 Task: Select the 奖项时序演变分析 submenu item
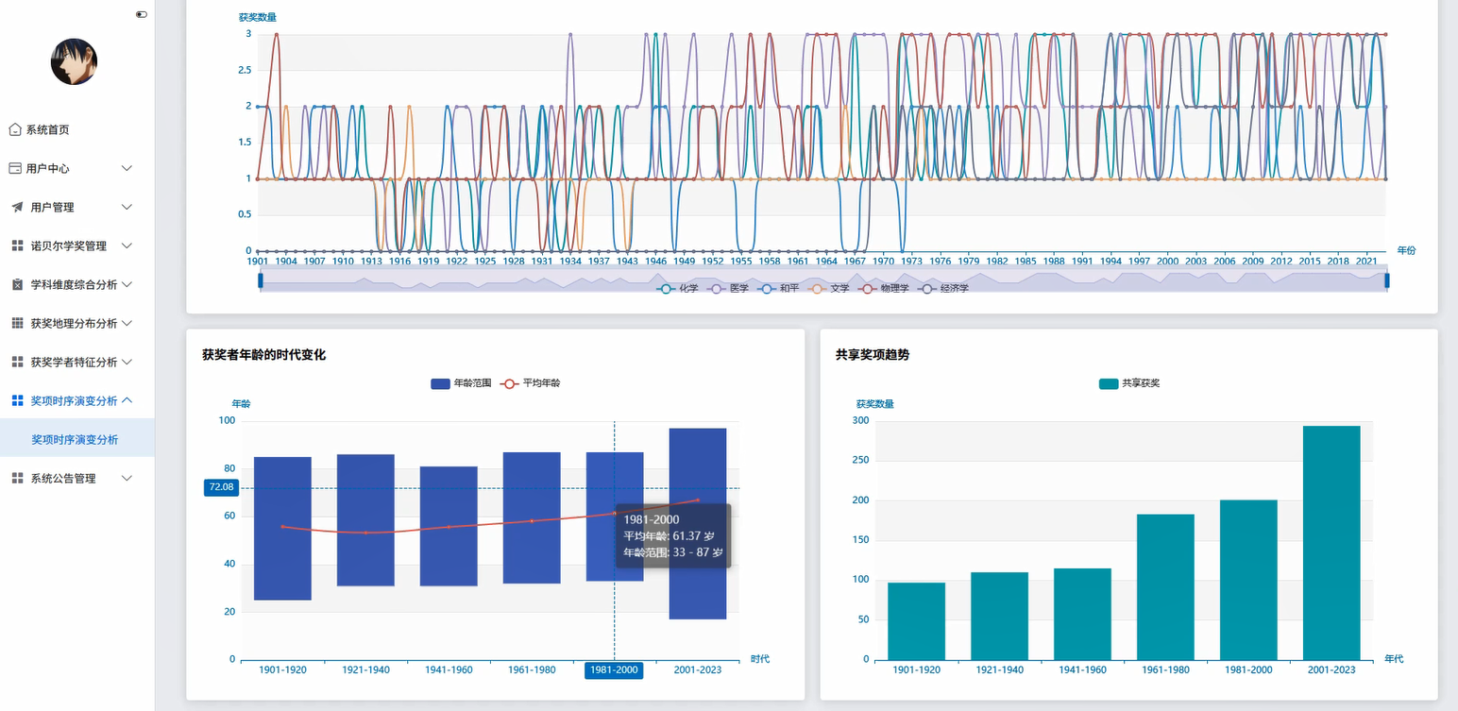pos(77,439)
